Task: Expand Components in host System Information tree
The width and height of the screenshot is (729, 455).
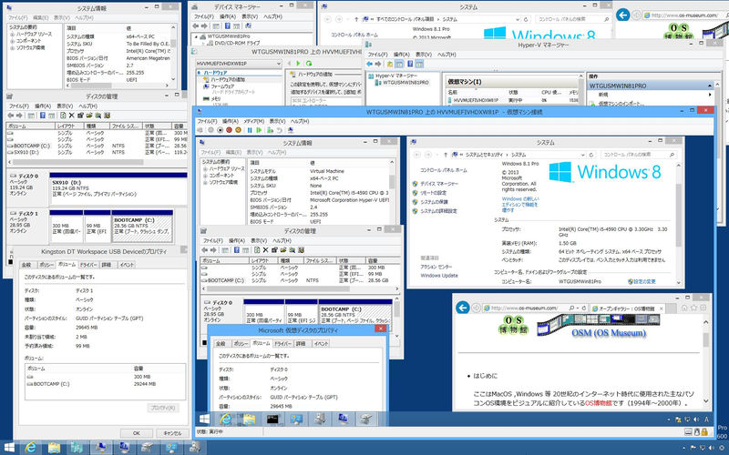Action: click(x=12, y=41)
